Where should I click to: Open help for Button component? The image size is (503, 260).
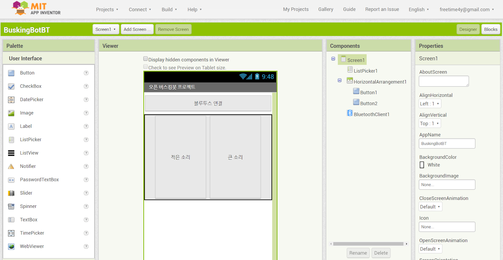pos(86,73)
